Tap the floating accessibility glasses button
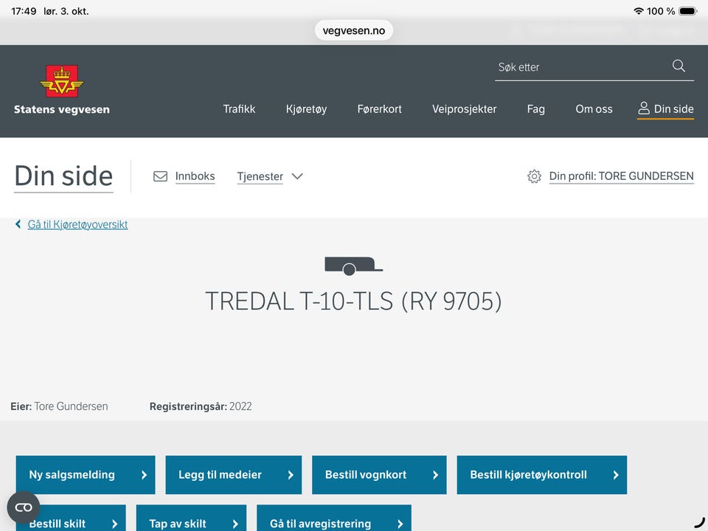This screenshot has width=708, height=531. [24, 507]
